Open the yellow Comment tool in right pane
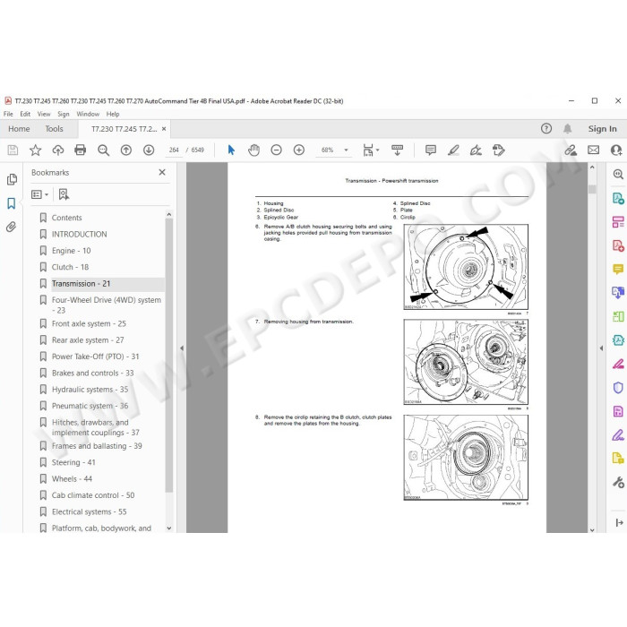This screenshot has width=627, height=627. click(618, 269)
